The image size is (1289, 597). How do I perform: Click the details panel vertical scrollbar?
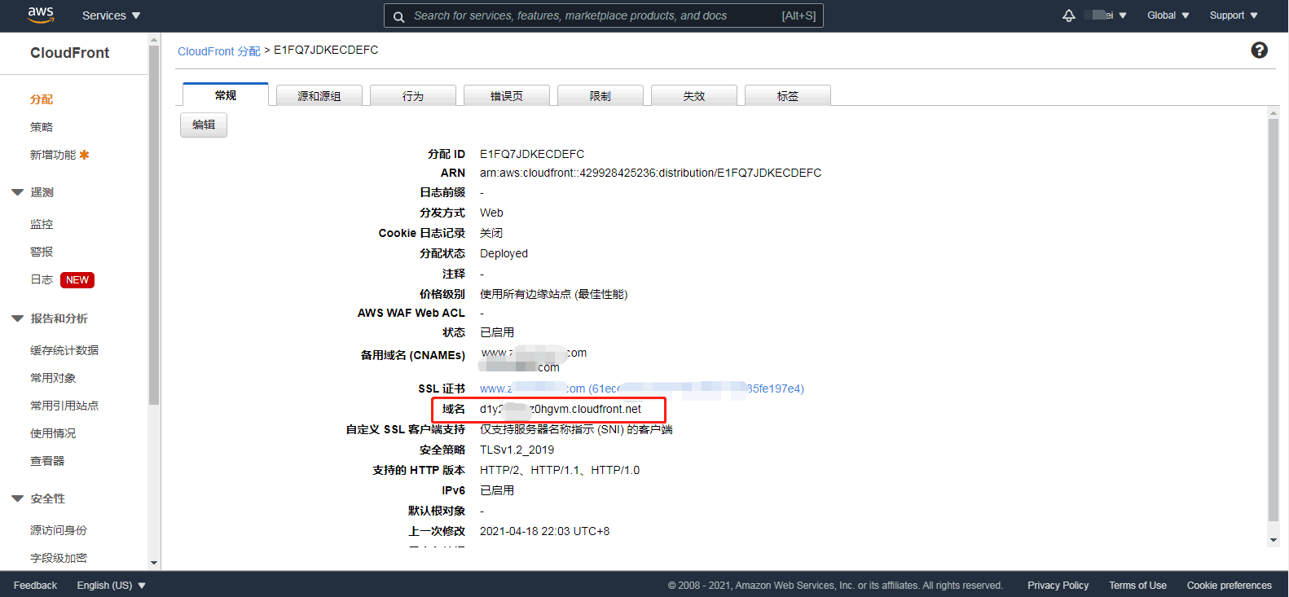coord(1274,320)
